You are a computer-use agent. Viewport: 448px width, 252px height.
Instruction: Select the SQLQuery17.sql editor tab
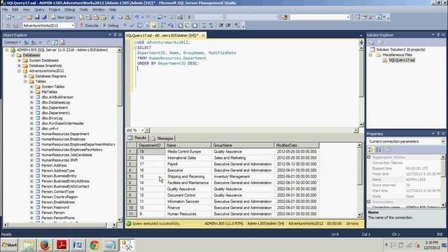[x=162, y=36]
